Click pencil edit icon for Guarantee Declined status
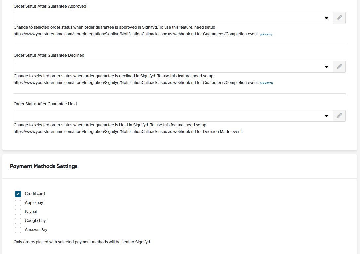The image size is (360, 254). tap(339, 67)
